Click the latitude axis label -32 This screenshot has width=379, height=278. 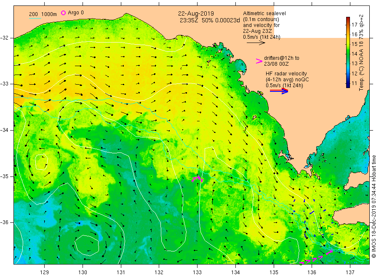pos(4,38)
